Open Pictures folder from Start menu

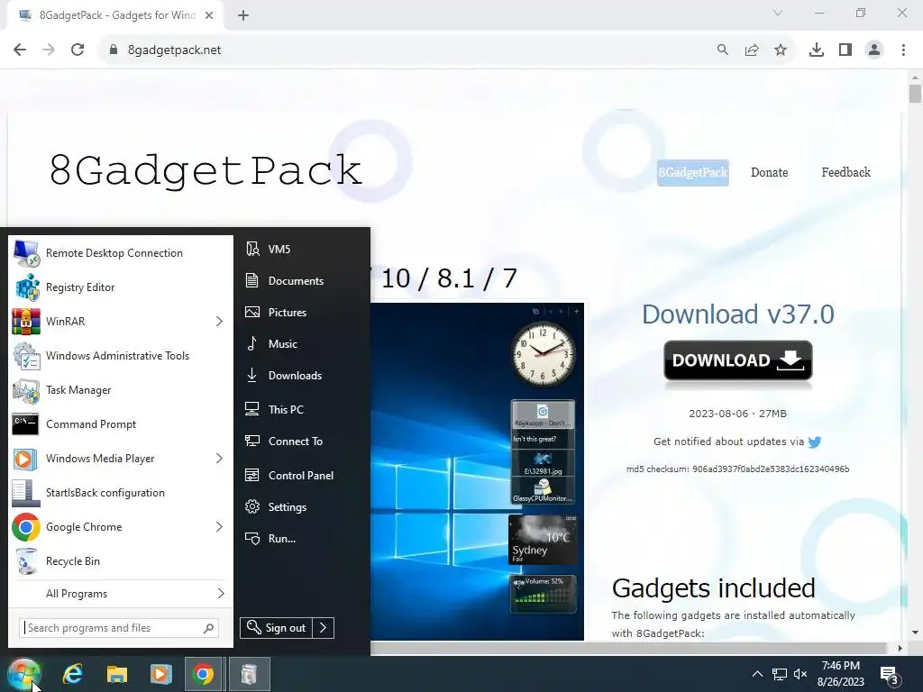pos(288,313)
